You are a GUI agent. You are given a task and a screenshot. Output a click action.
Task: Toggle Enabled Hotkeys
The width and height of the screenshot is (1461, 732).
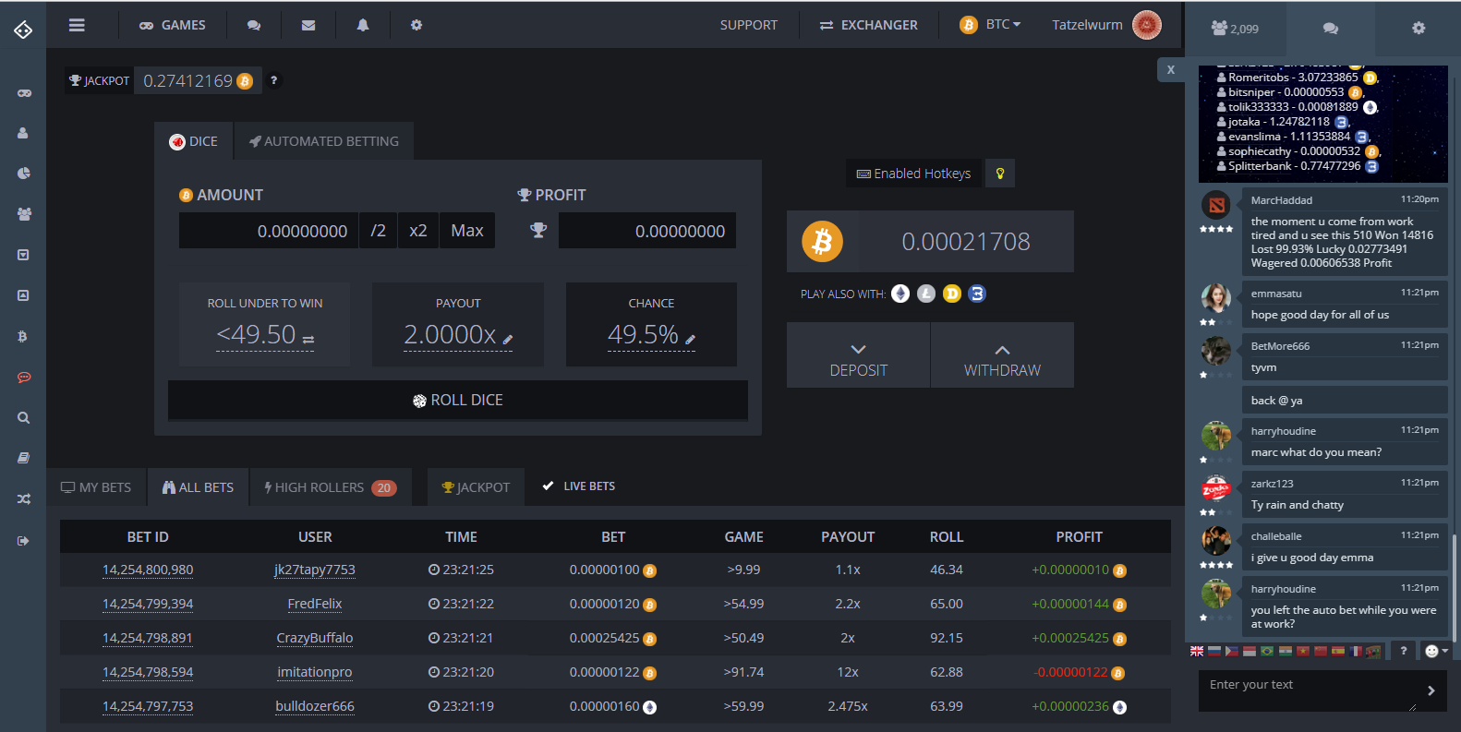pyautogui.click(x=913, y=174)
